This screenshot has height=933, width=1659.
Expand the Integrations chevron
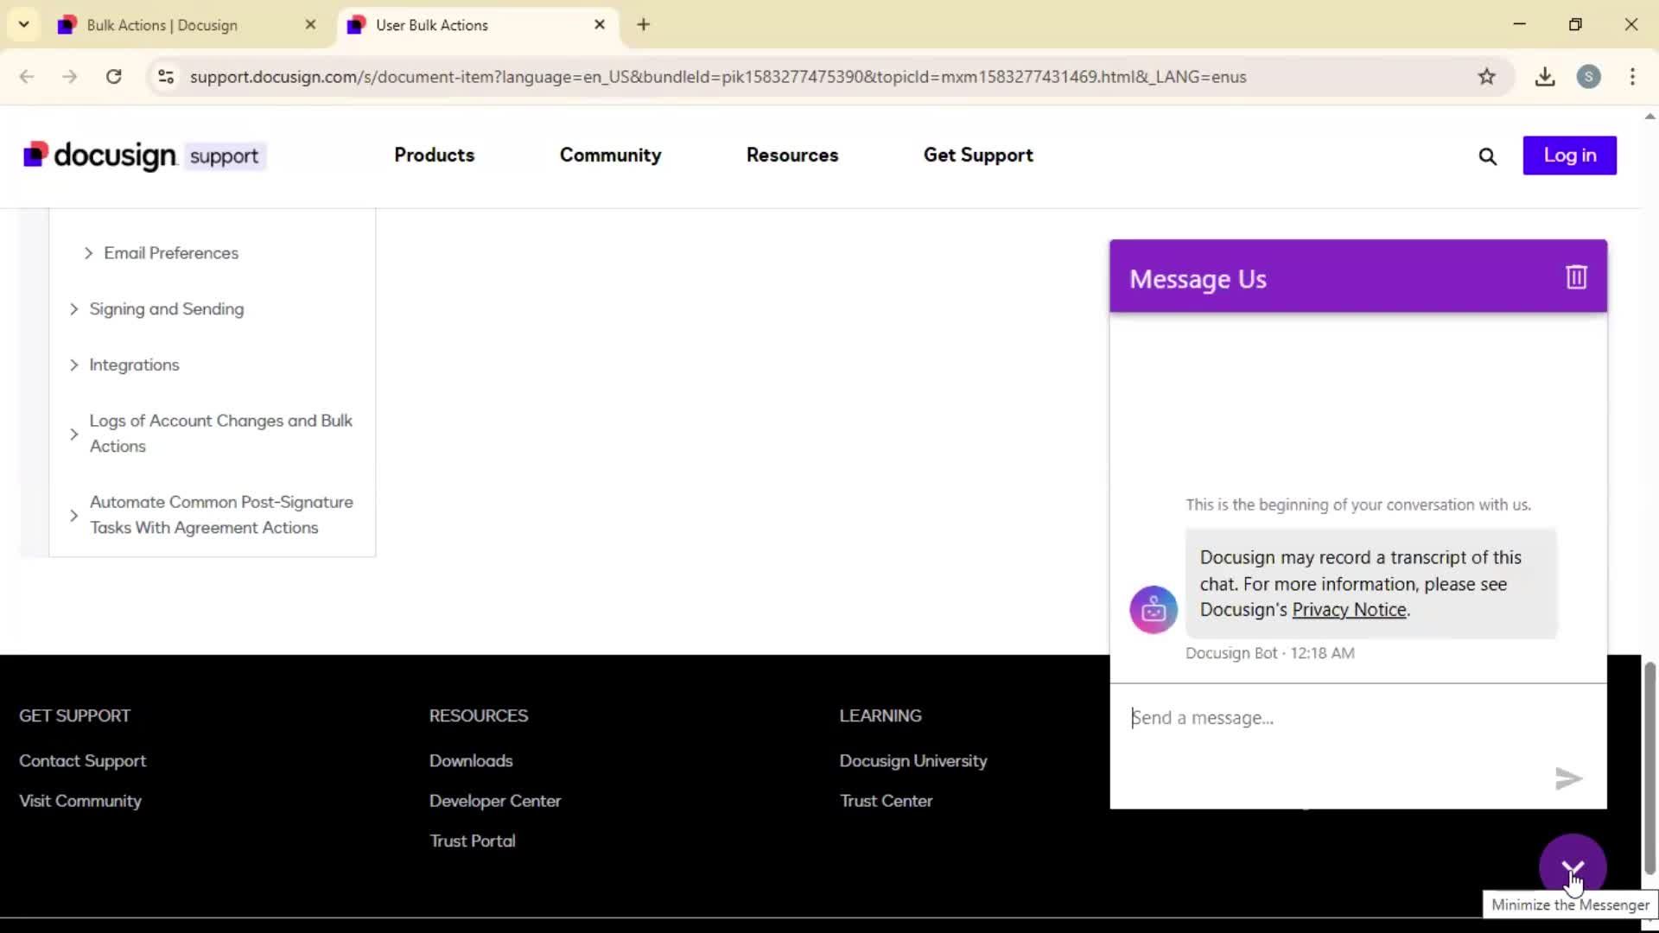click(x=73, y=365)
